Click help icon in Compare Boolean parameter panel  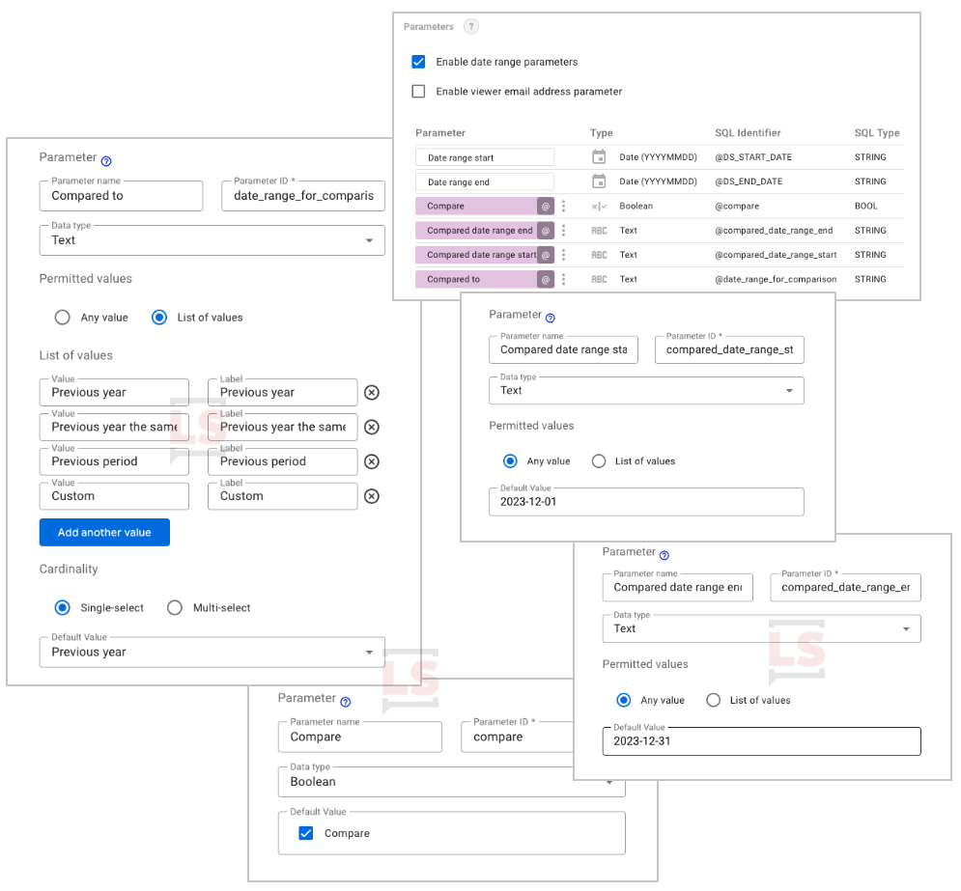tap(346, 702)
